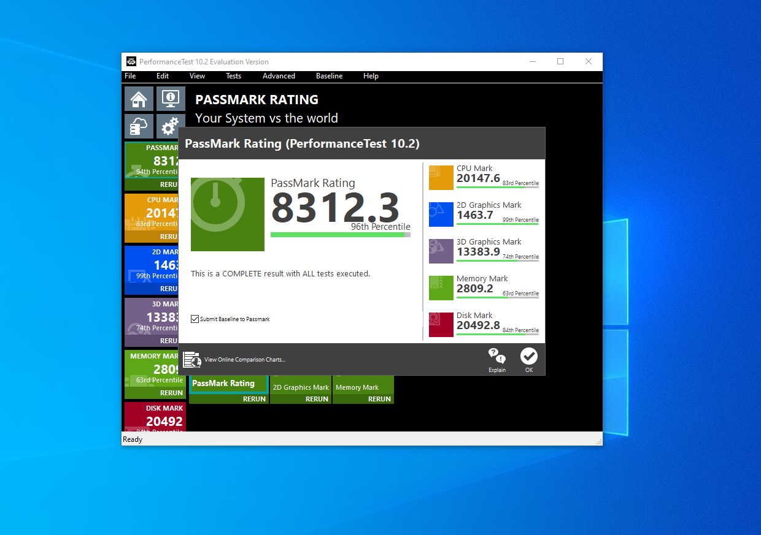This screenshot has width=761, height=535.
Task: Click the 8312.3 rating score
Action: click(335, 208)
